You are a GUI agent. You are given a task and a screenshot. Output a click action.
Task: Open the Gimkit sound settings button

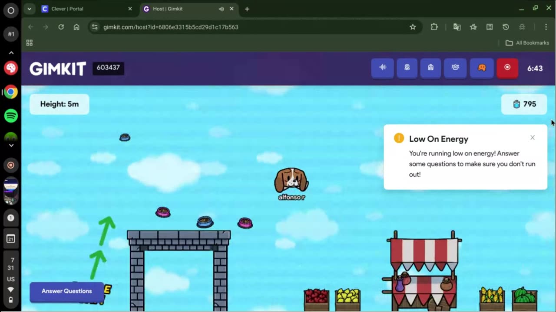383,68
